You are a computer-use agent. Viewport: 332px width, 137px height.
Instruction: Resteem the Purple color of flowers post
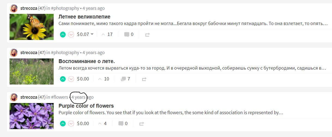[141, 124]
